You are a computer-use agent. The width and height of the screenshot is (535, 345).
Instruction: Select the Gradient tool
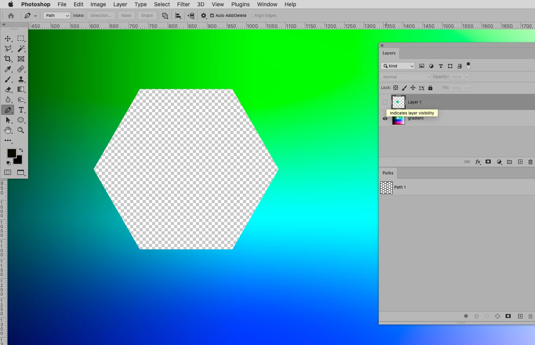point(21,89)
